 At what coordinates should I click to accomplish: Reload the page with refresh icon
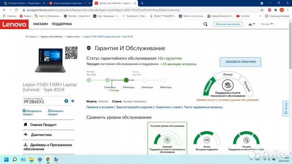pos(16,10)
